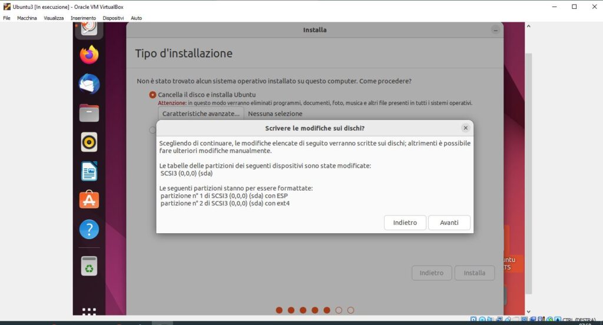This screenshot has width=603, height=325.
Task: Click the scroll up arrow of VM view
Action: 528,26
